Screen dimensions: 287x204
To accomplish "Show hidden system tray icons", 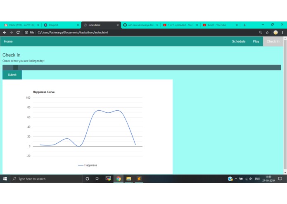I will pyautogui.click(x=236, y=179).
